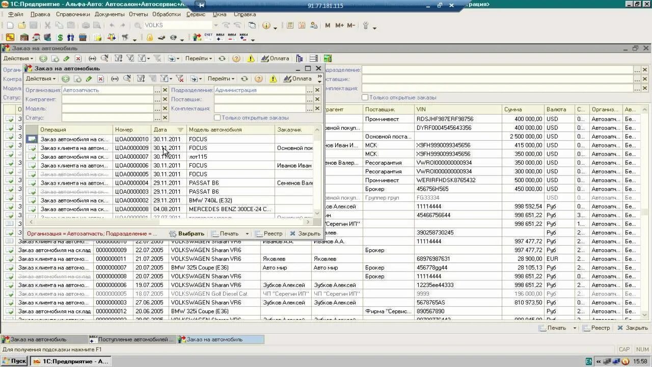Click Контрагент input field in front window
The height and width of the screenshot is (367, 652).
click(x=107, y=99)
